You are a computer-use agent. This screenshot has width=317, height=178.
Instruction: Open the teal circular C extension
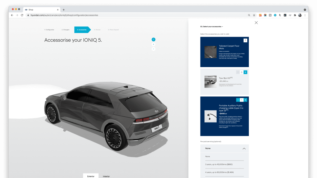pos(275,15)
